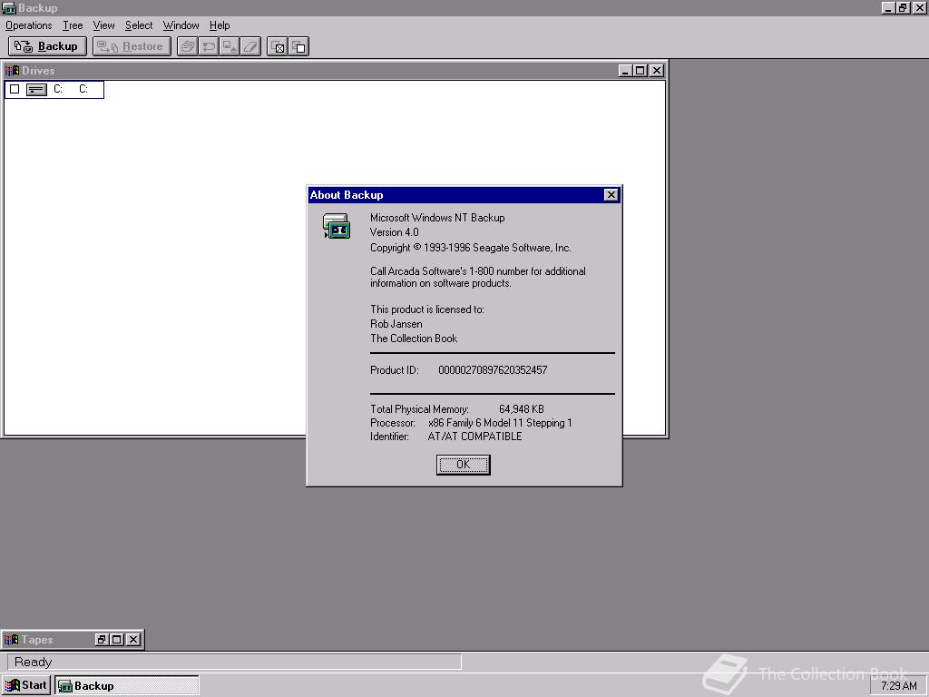The width and height of the screenshot is (929, 697).
Task: Click the Erase Tape toolbar icon
Action: [x=250, y=46]
